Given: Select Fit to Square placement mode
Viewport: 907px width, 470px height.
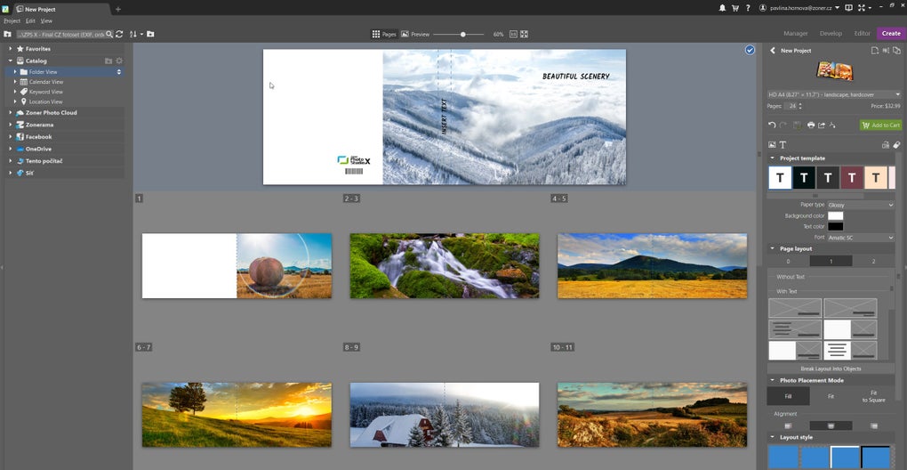Looking at the screenshot, I should 873,396.
